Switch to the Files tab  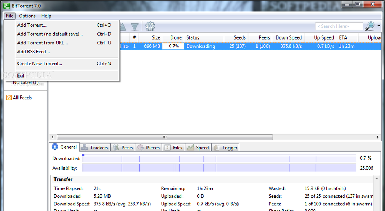[173, 148]
